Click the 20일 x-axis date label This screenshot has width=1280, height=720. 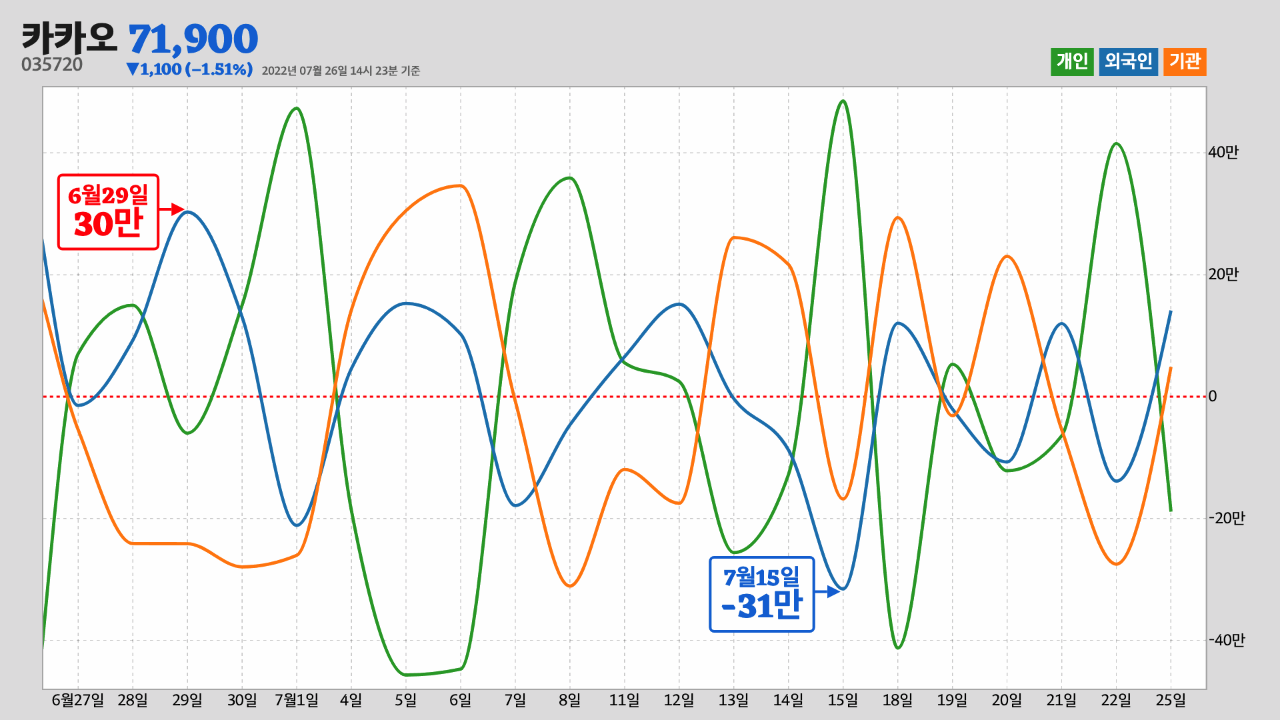[x=1007, y=701]
